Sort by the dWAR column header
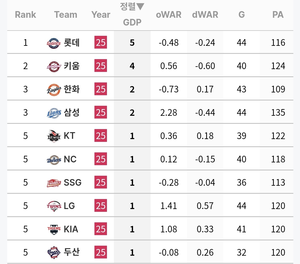300x264 pixels. tap(205, 15)
